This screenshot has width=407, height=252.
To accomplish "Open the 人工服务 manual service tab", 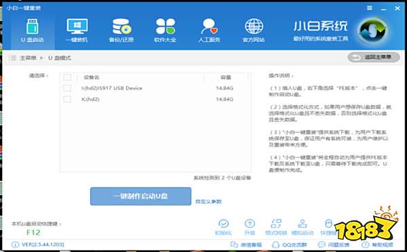I will [209, 30].
